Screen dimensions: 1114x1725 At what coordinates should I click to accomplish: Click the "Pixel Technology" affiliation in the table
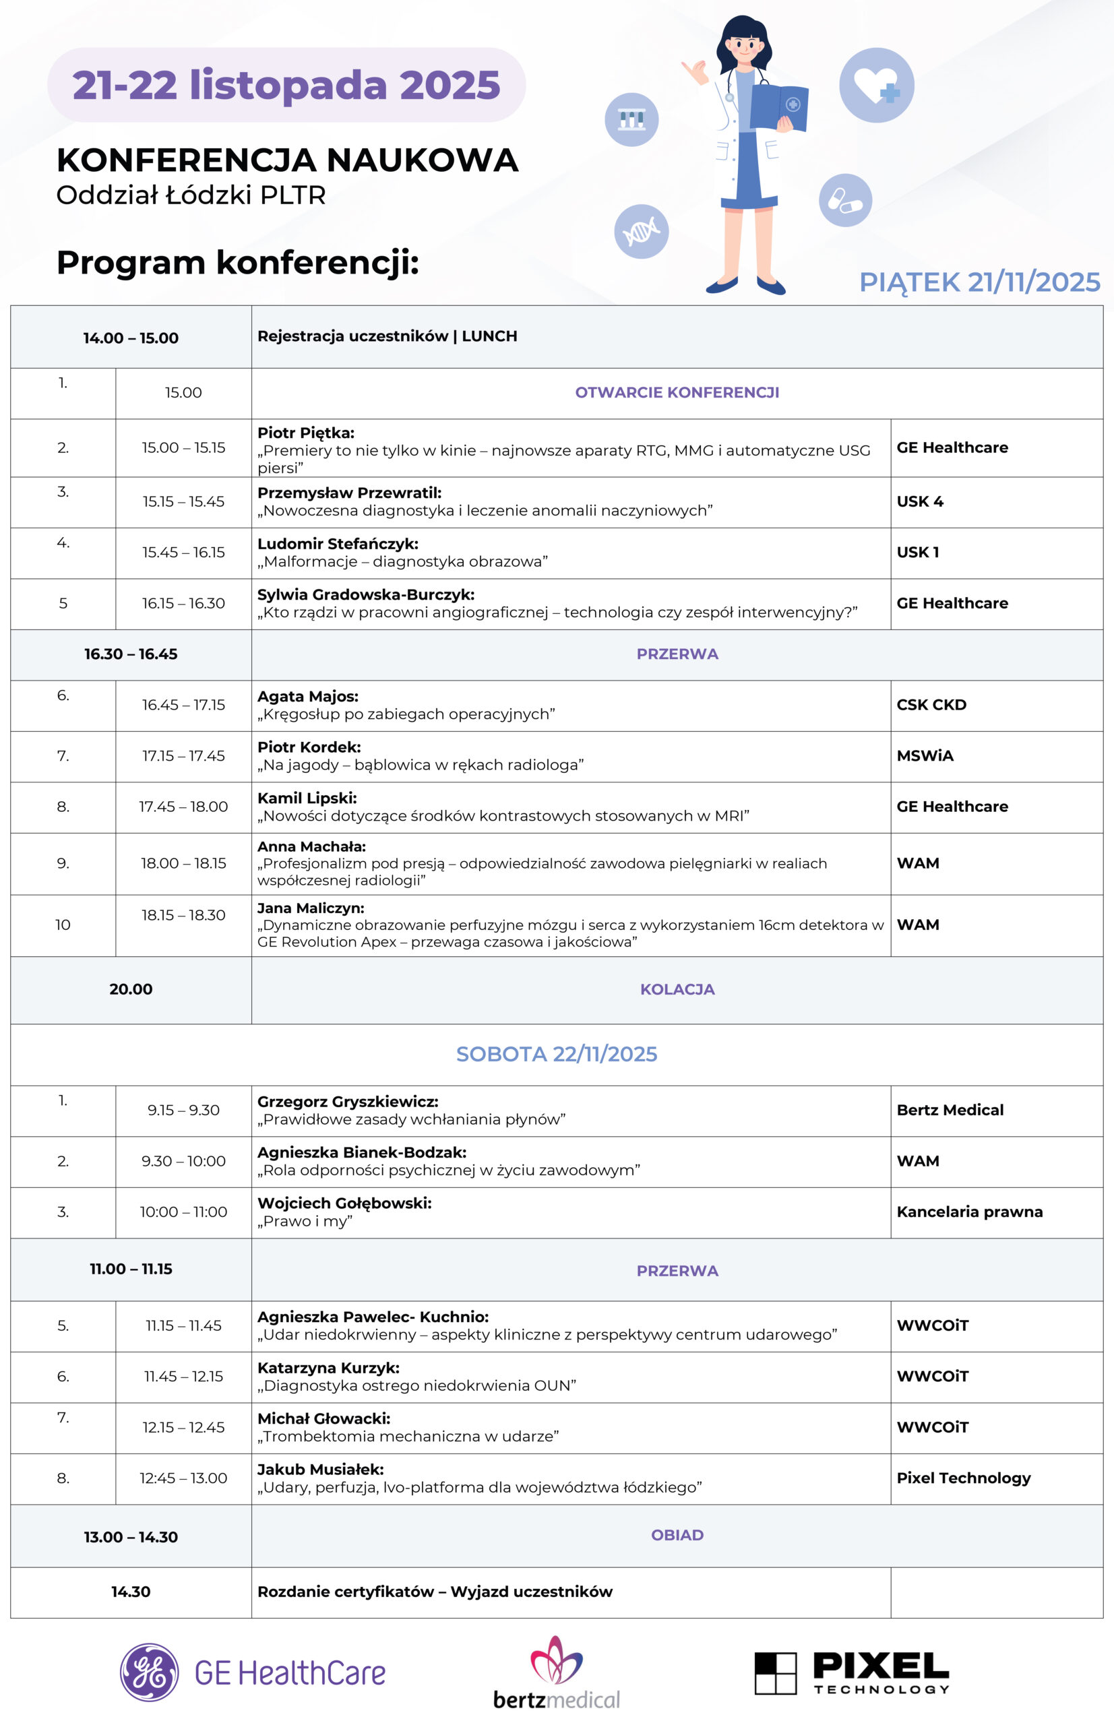964,1478
